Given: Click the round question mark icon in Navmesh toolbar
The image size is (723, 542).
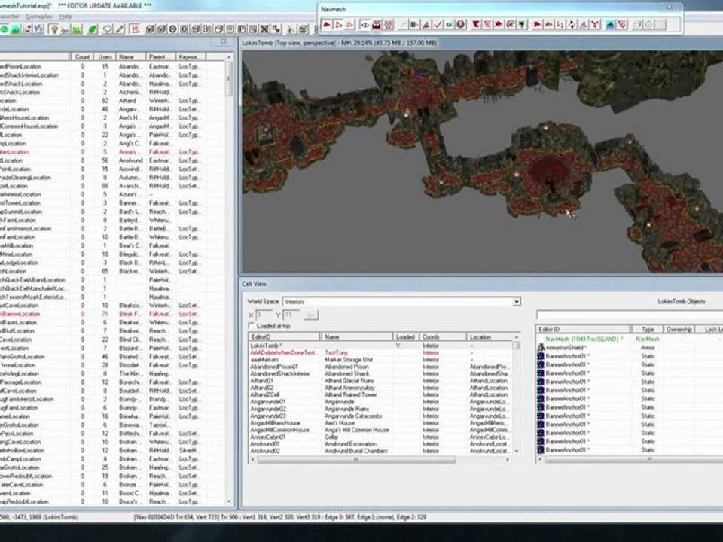Looking at the screenshot, I should pos(461,24).
